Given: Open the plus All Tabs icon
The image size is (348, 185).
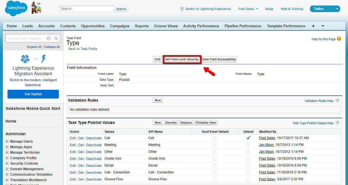Looking at the screenshot, I should (313, 26).
